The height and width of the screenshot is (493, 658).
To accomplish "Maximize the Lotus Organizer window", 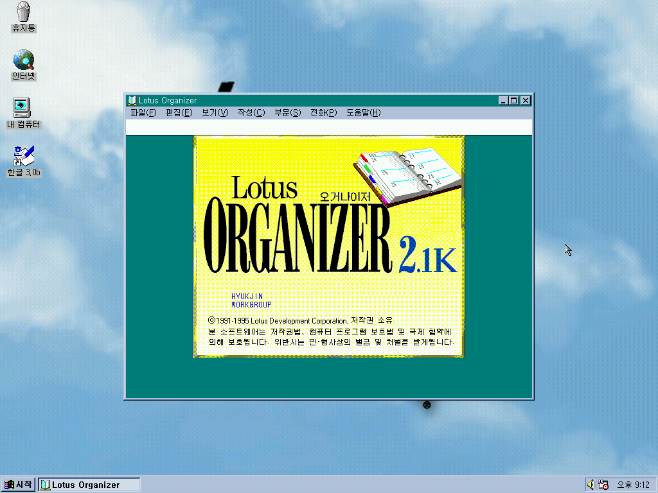I will point(513,101).
